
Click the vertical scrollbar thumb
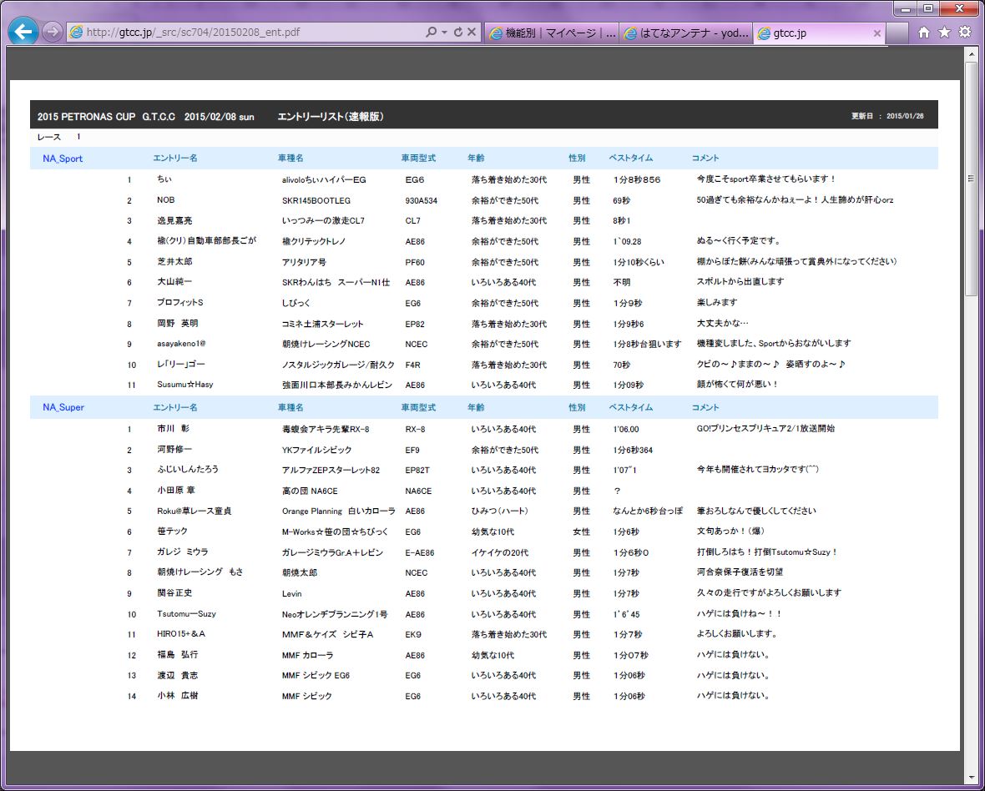[x=971, y=178]
